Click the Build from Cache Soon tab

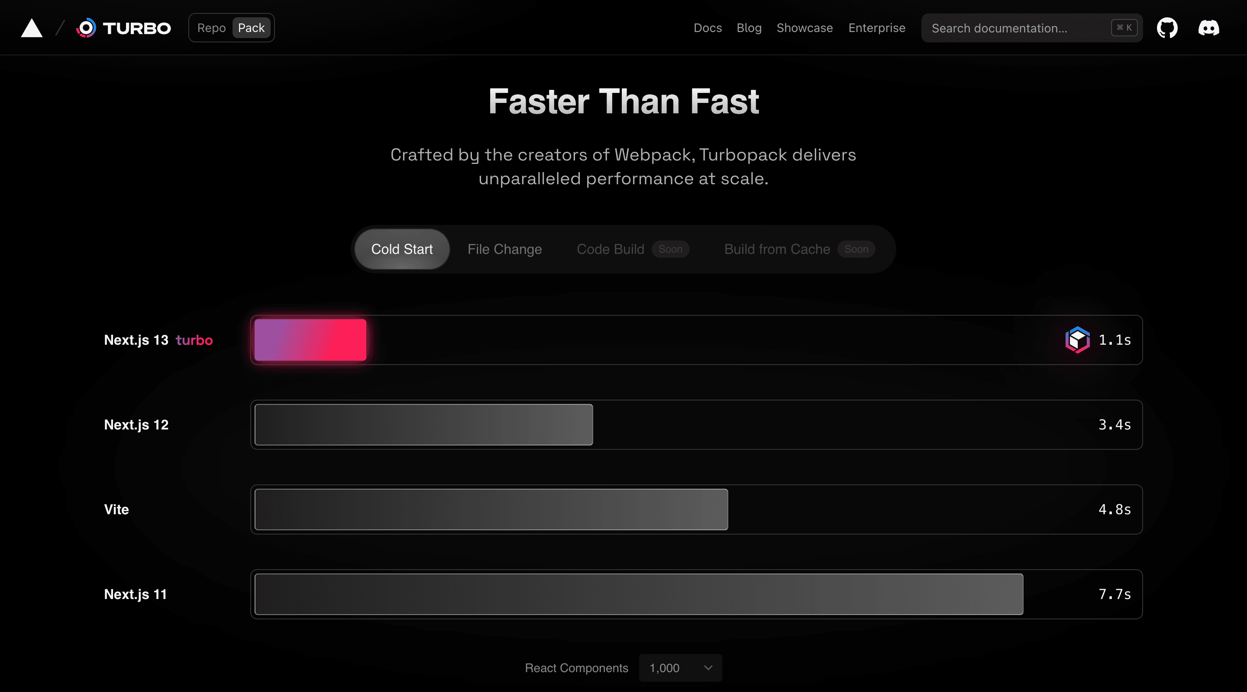[798, 249]
